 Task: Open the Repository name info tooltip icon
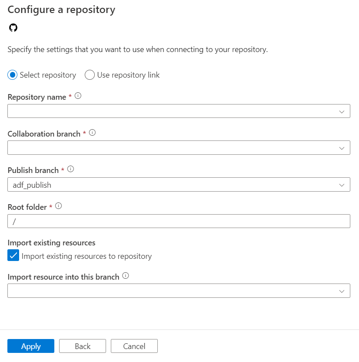pyautogui.click(x=78, y=95)
